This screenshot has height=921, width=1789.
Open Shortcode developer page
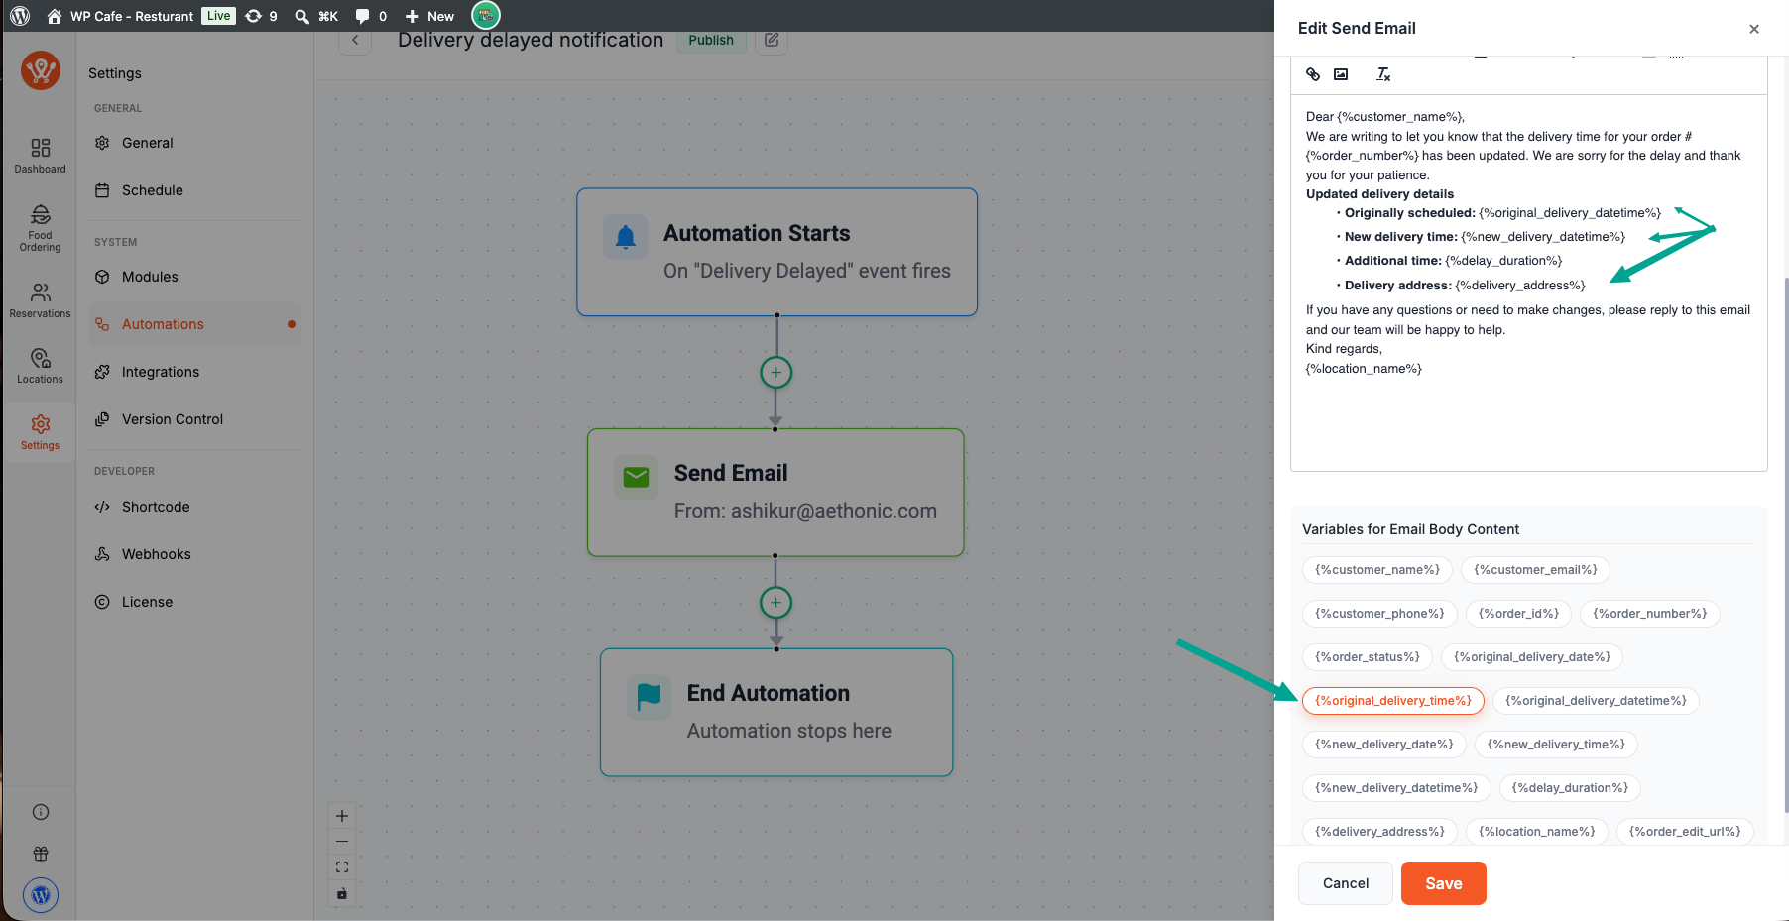click(x=194, y=507)
